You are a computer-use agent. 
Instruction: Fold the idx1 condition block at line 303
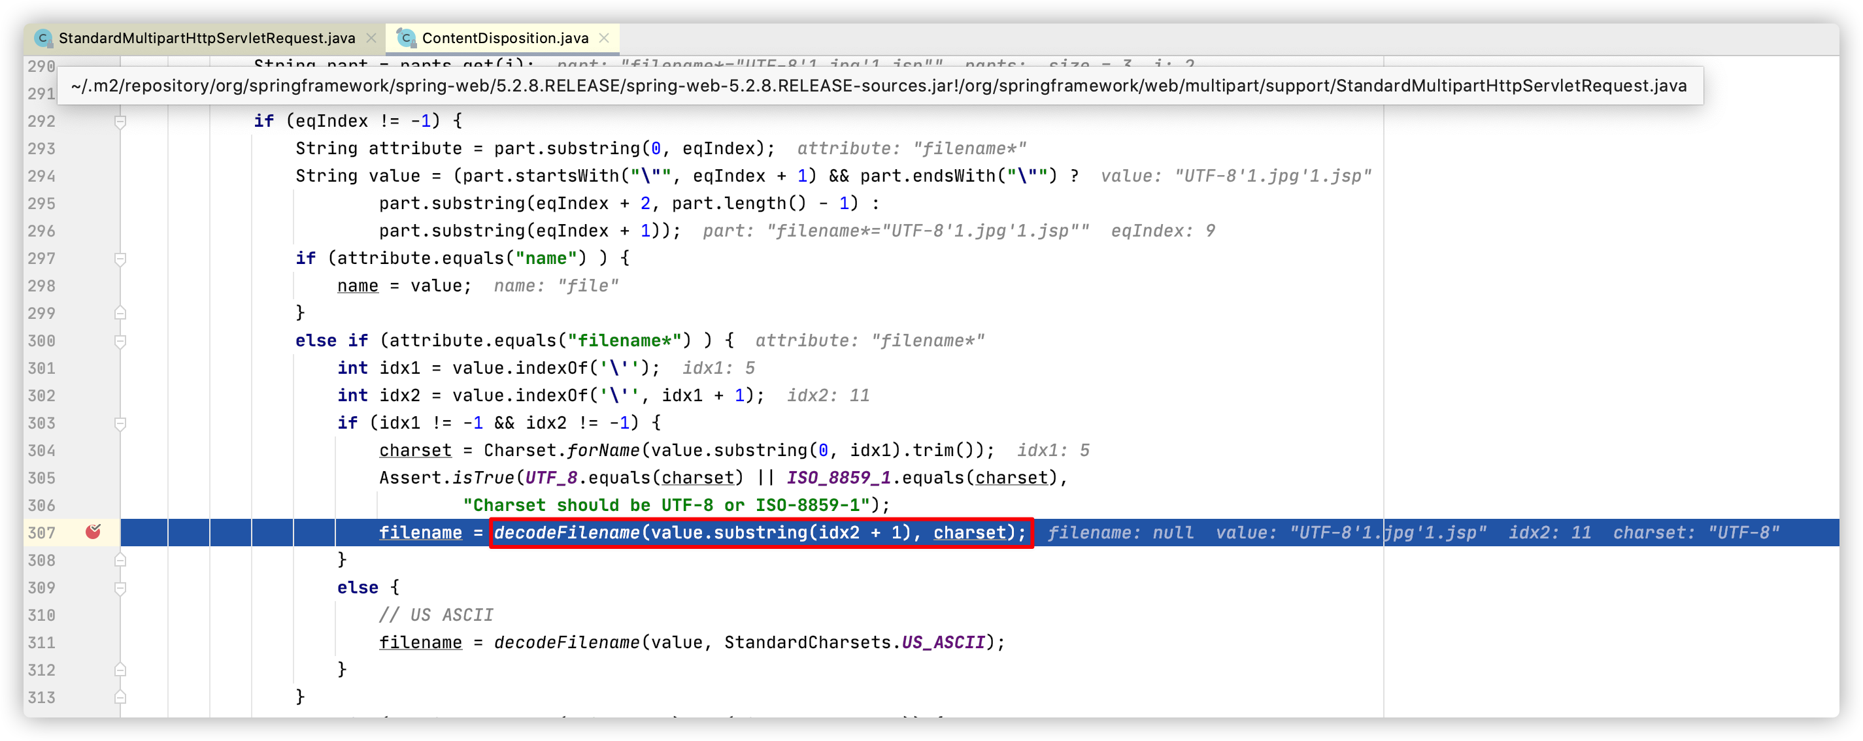(x=121, y=423)
